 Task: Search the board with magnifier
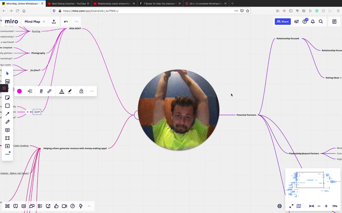pos(321,22)
